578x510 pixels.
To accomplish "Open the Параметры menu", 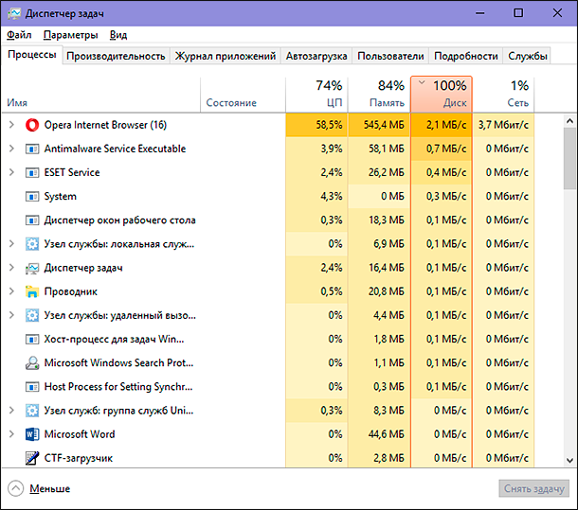I will (71, 35).
